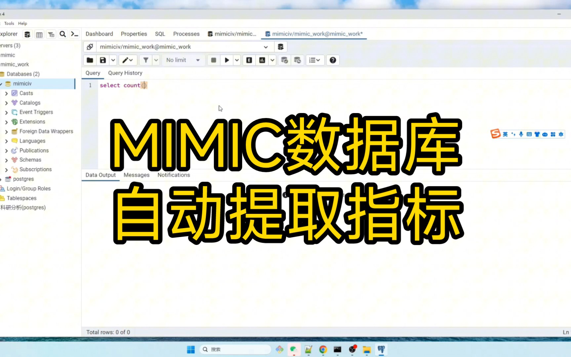Open OBS Studio from the taskbar
This screenshot has height=357, width=571.
(x=352, y=349)
